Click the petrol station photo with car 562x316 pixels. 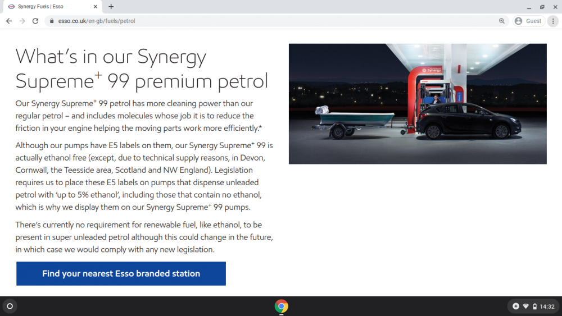coord(418,104)
